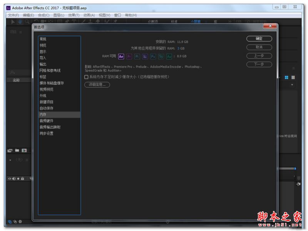Select the Brush tool in toolbar
This screenshot has height=231, width=308.
pyautogui.click(x=83, y=22)
